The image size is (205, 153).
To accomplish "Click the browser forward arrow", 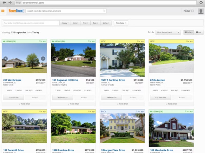I will click(x=10, y=3).
